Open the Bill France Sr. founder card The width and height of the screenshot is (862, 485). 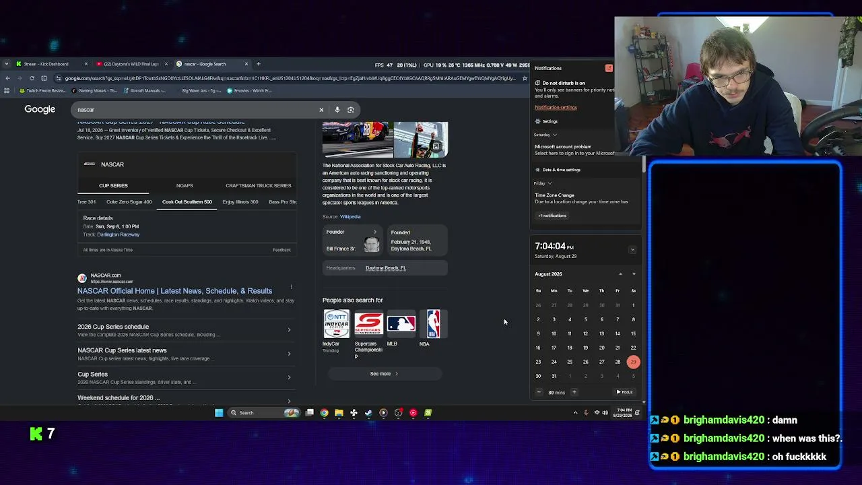pos(352,240)
